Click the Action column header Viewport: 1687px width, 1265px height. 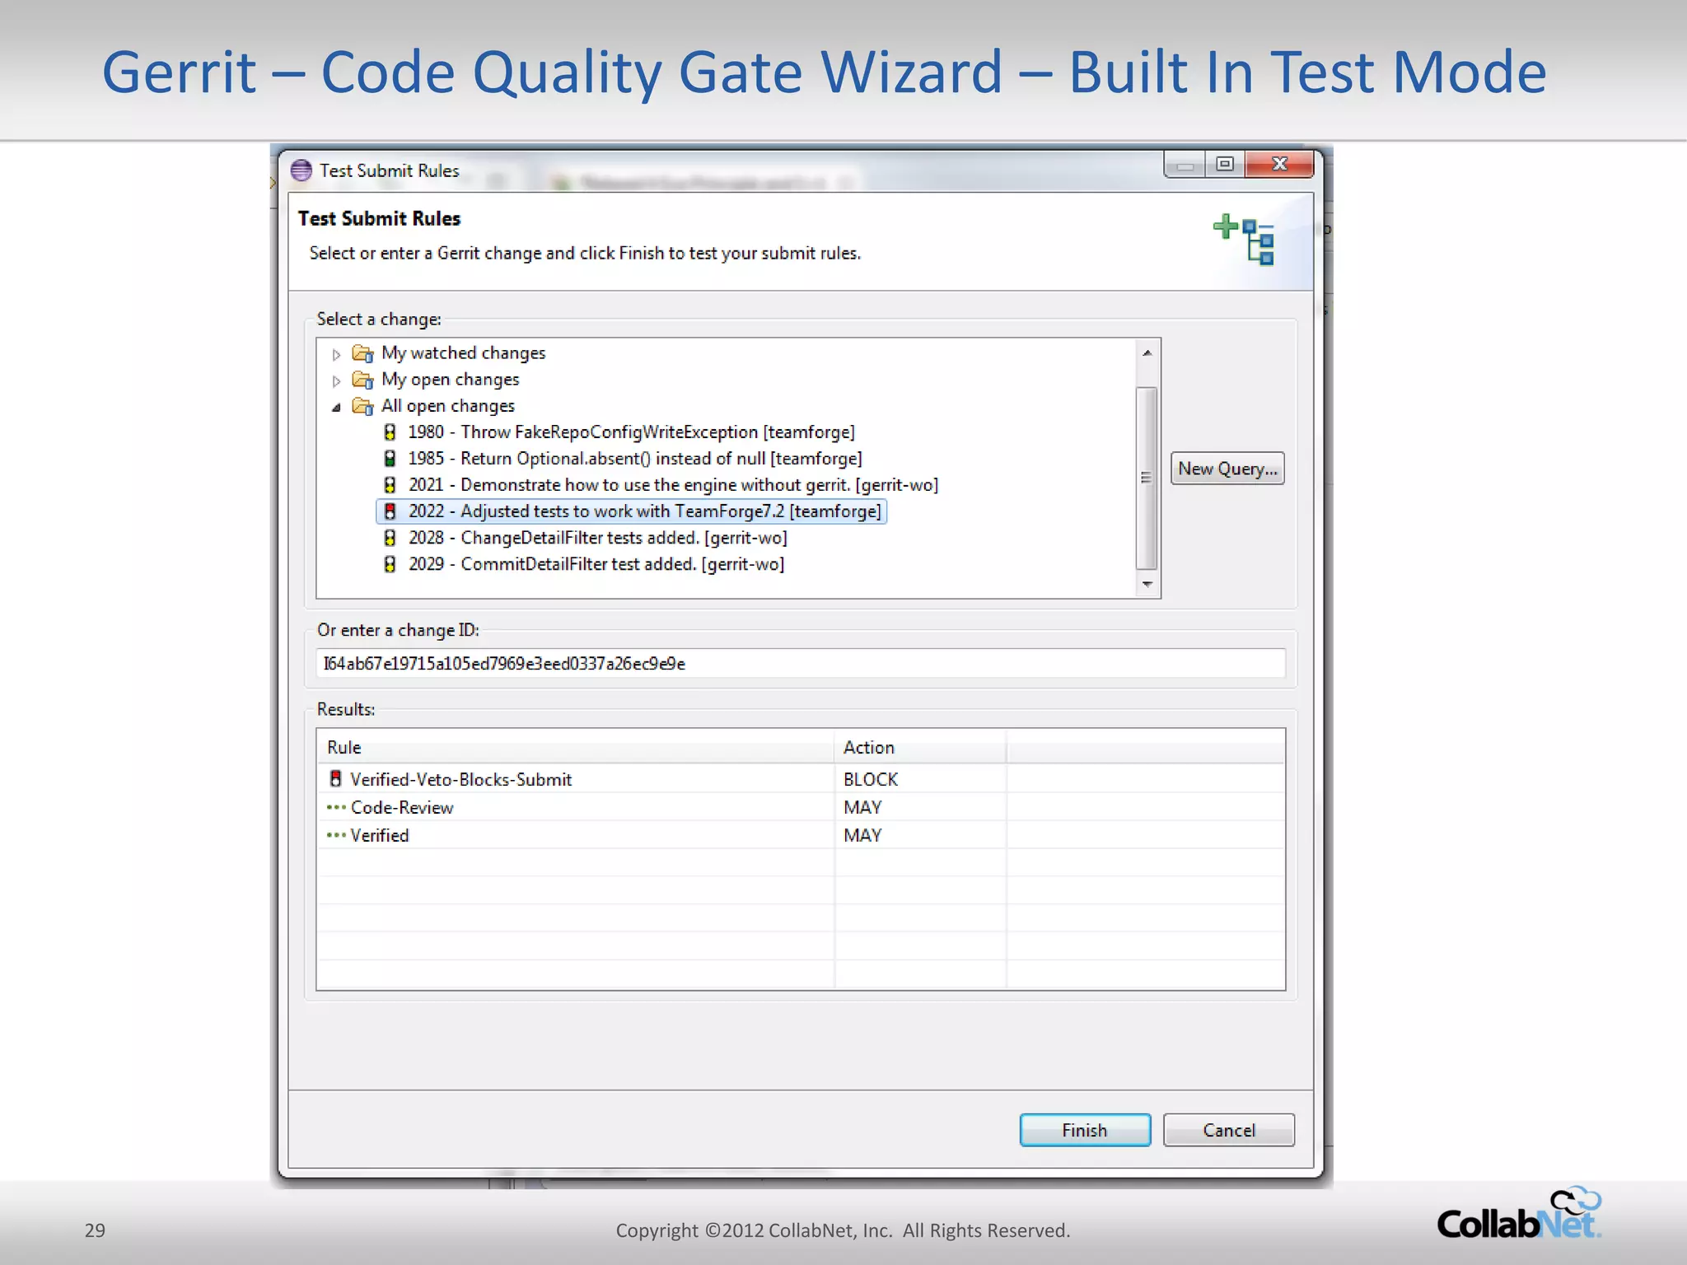[x=921, y=747]
